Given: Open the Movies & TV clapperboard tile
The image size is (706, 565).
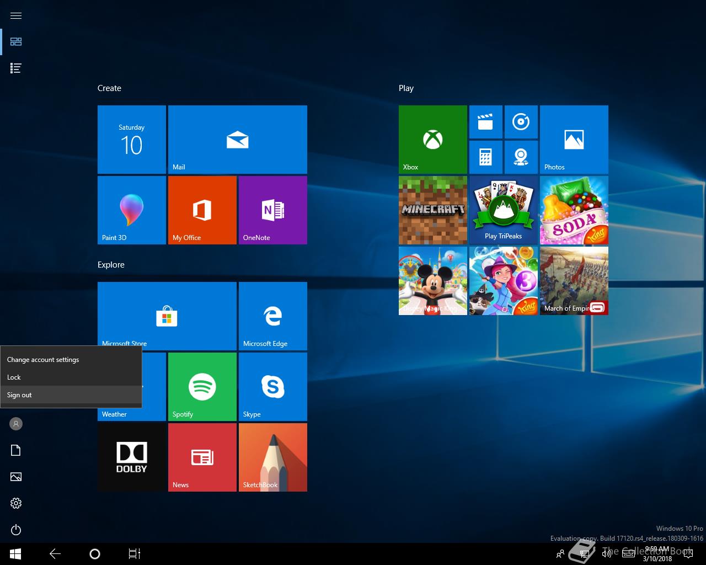Looking at the screenshot, I should pos(486,122).
